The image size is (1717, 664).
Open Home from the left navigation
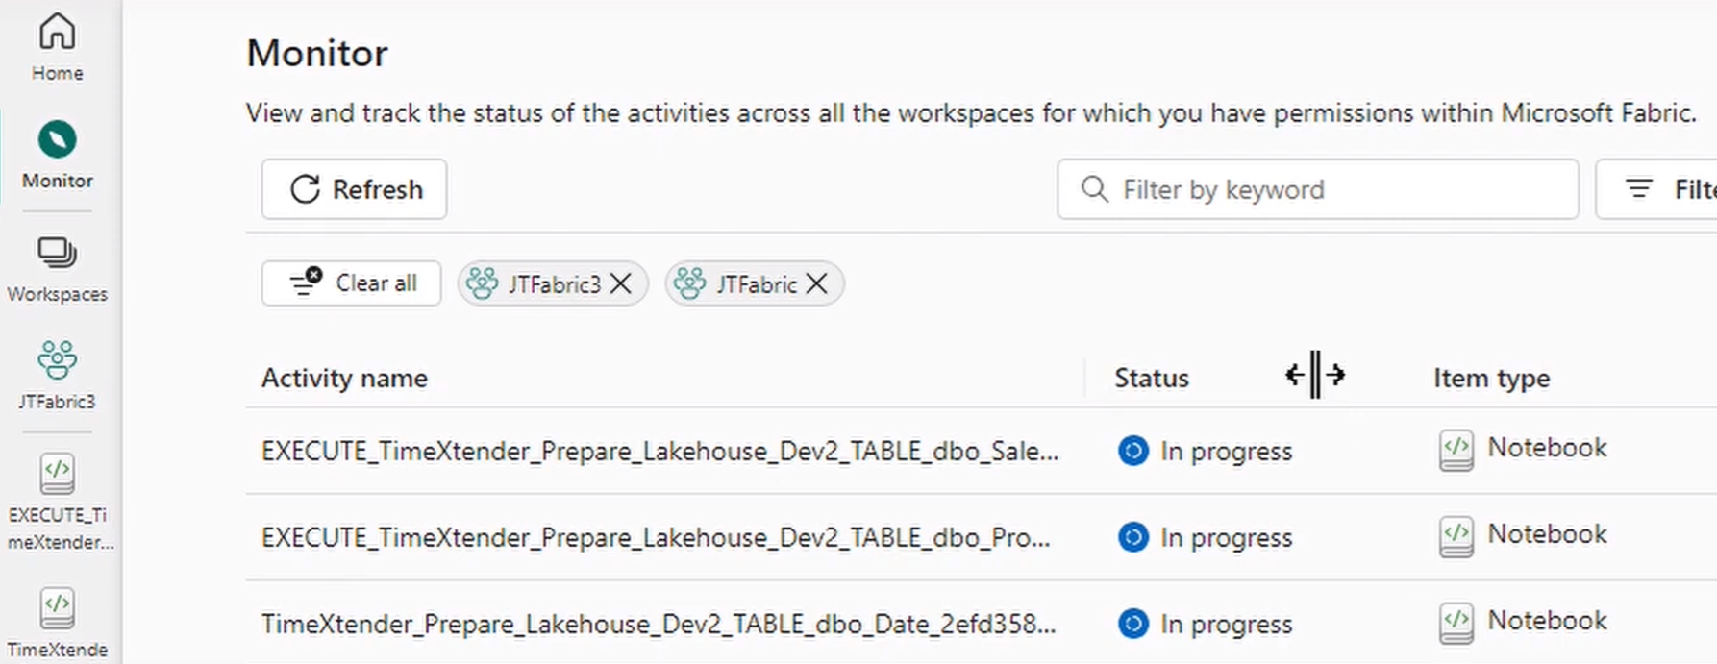click(x=57, y=46)
